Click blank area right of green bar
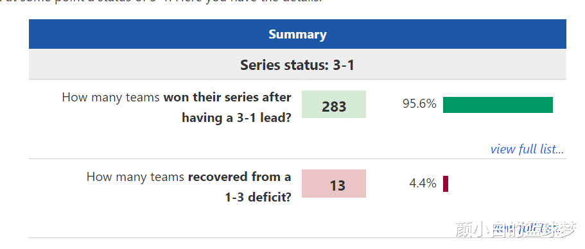This screenshot has height=249, width=585. coord(559,105)
